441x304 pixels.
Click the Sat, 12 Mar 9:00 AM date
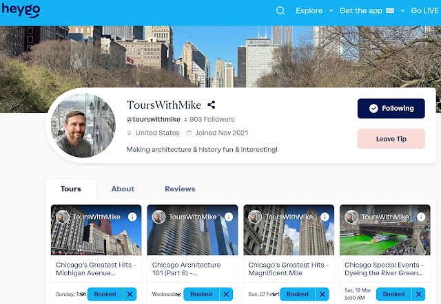coord(358,294)
